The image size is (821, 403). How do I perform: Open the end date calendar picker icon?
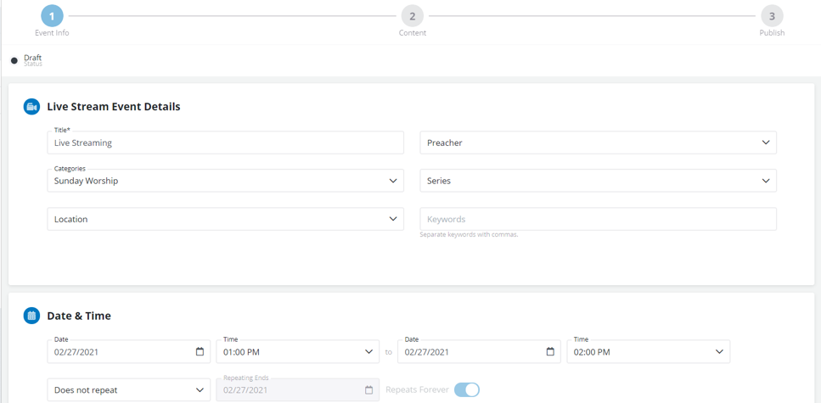point(550,351)
